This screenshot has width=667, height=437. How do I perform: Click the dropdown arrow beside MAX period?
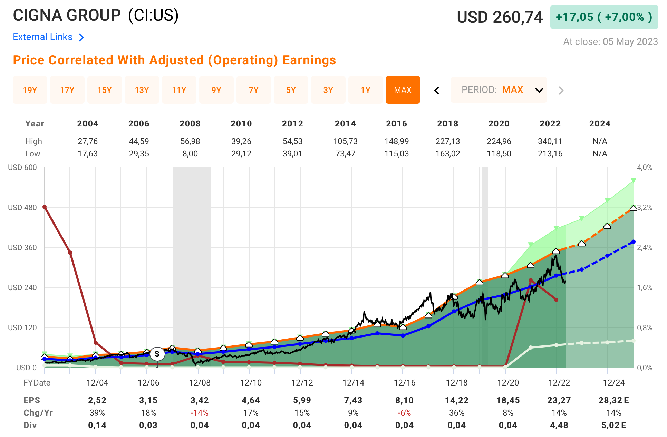point(539,91)
